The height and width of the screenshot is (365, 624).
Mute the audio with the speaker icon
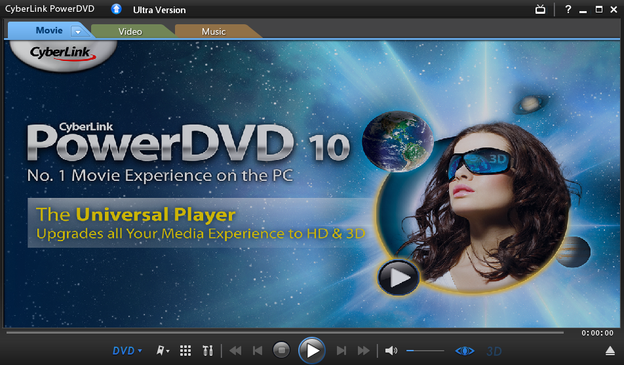[x=391, y=351]
